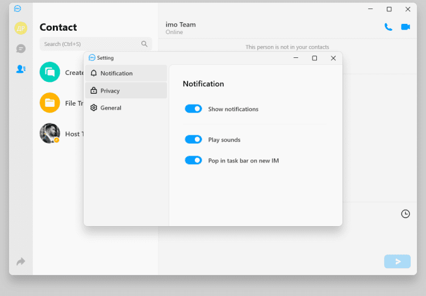Click the yellow profile avatar
This screenshot has height=296, width=426.
(20, 28)
